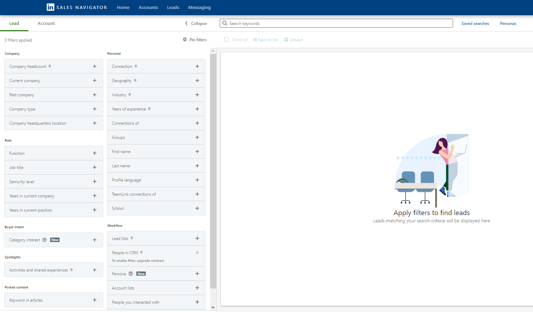
Task: Click Save to list
Action: tap(265, 40)
